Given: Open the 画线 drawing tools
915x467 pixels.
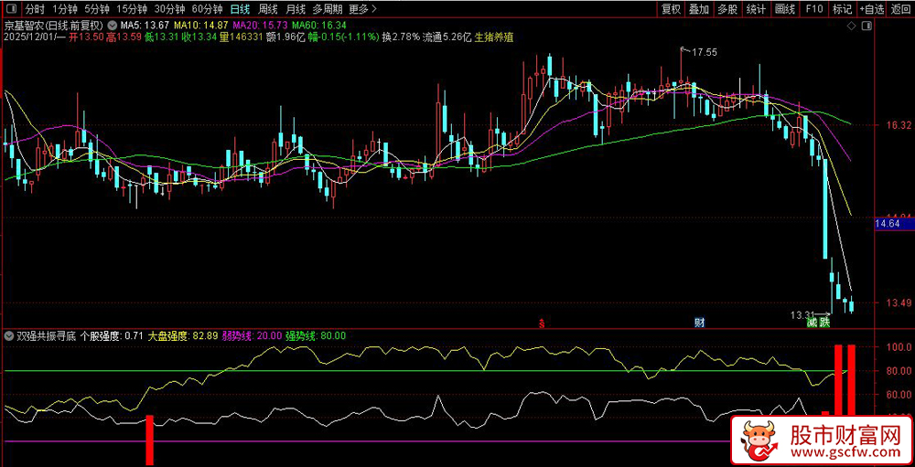Looking at the screenshot, I should [784, 9].
